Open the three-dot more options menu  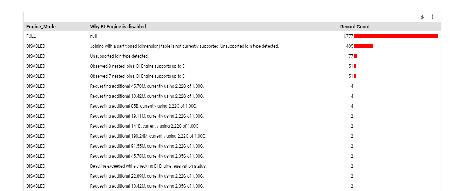tap(433, 17)
